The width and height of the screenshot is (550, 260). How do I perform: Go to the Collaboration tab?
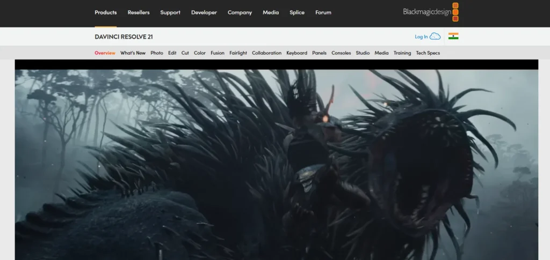[x=266, y=53]
